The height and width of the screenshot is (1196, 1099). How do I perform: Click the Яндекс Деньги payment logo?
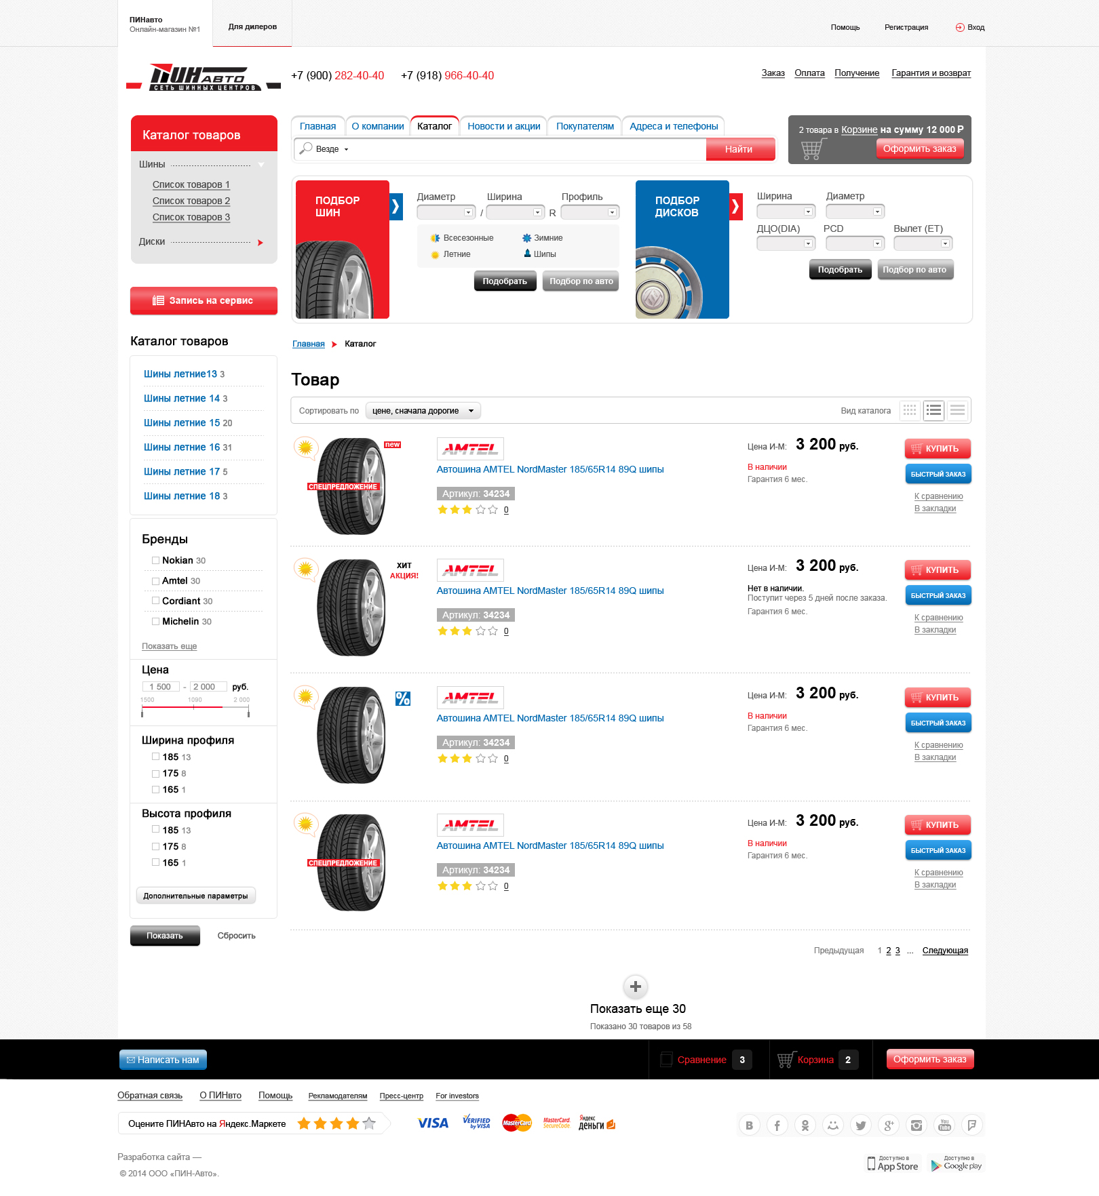pos(597,1123)
